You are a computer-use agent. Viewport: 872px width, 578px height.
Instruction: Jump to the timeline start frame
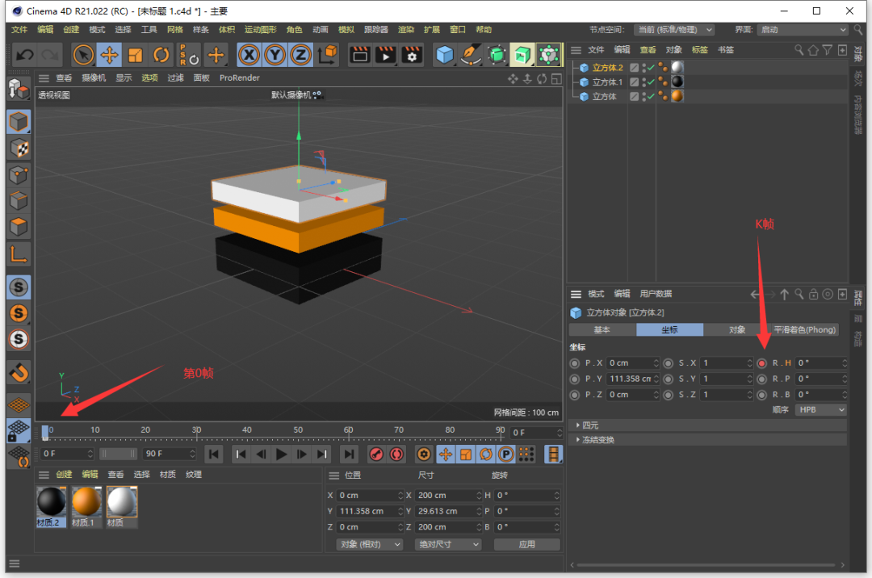coord(213,454)
